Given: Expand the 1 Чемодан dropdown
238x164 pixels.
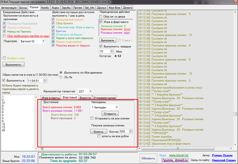Looking at the screenshot, I should [117, 107].
